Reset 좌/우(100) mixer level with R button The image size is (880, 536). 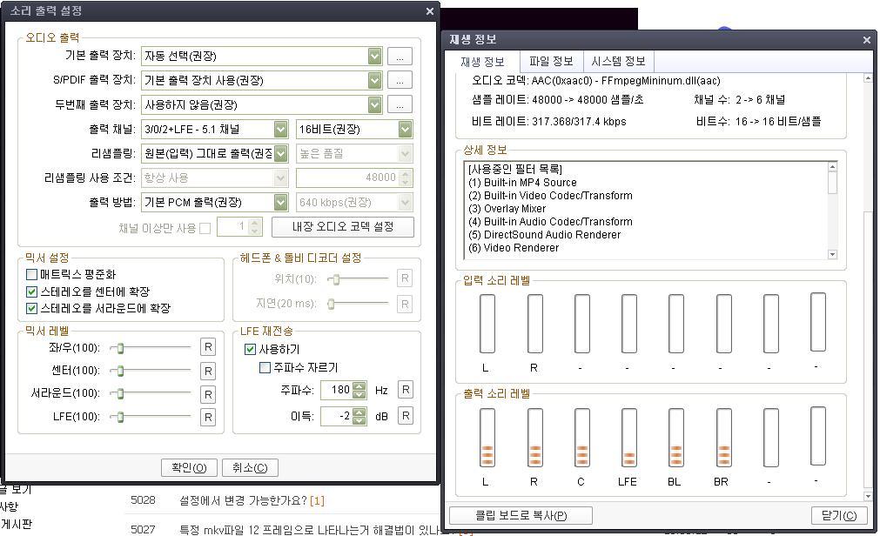pyautogui.click(x=208, y=347)
